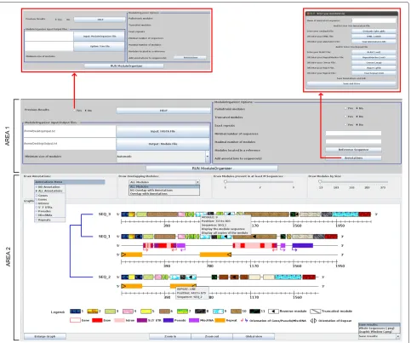411x343 pixels.
Task: Click the SEQ_3 sequence label
Action: tap(105, 214)
